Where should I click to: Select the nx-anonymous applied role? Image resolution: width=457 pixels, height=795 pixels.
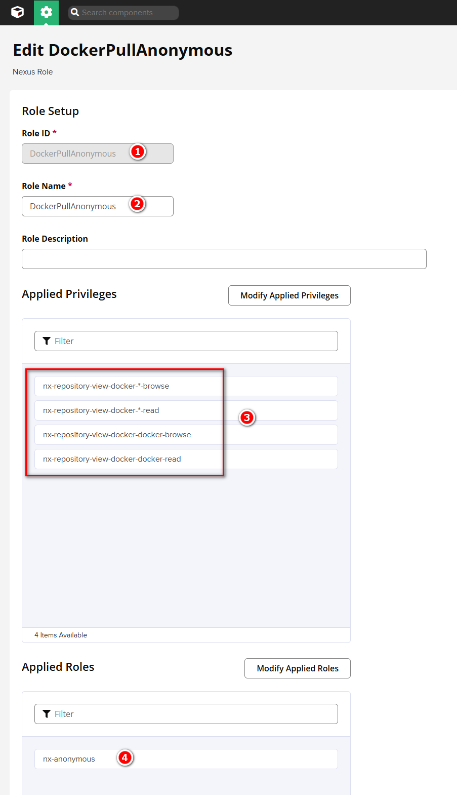(69, 759)
